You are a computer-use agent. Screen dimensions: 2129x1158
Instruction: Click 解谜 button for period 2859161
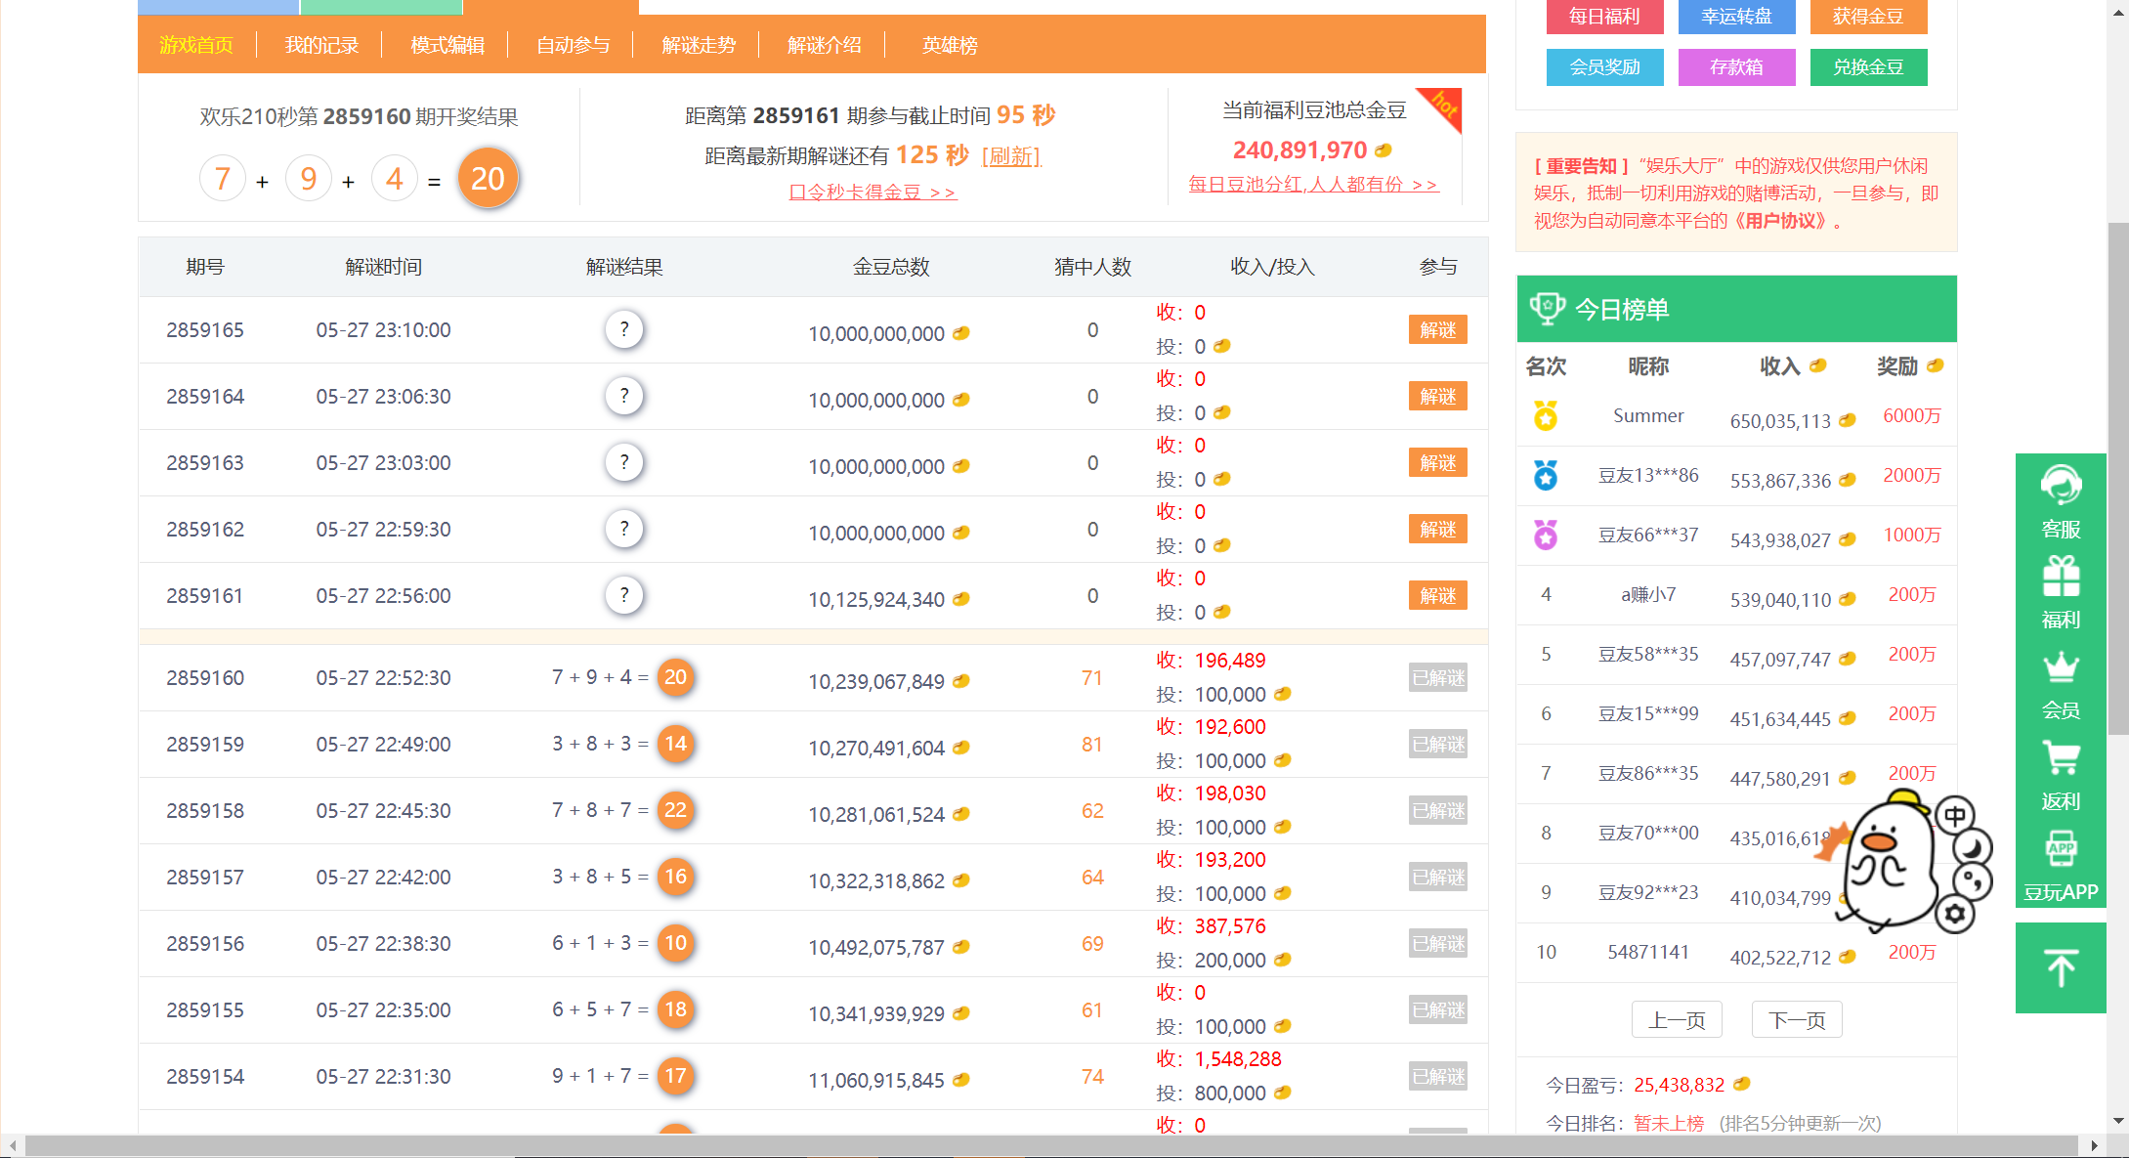pyautogui.click(x=1437, y=595)
